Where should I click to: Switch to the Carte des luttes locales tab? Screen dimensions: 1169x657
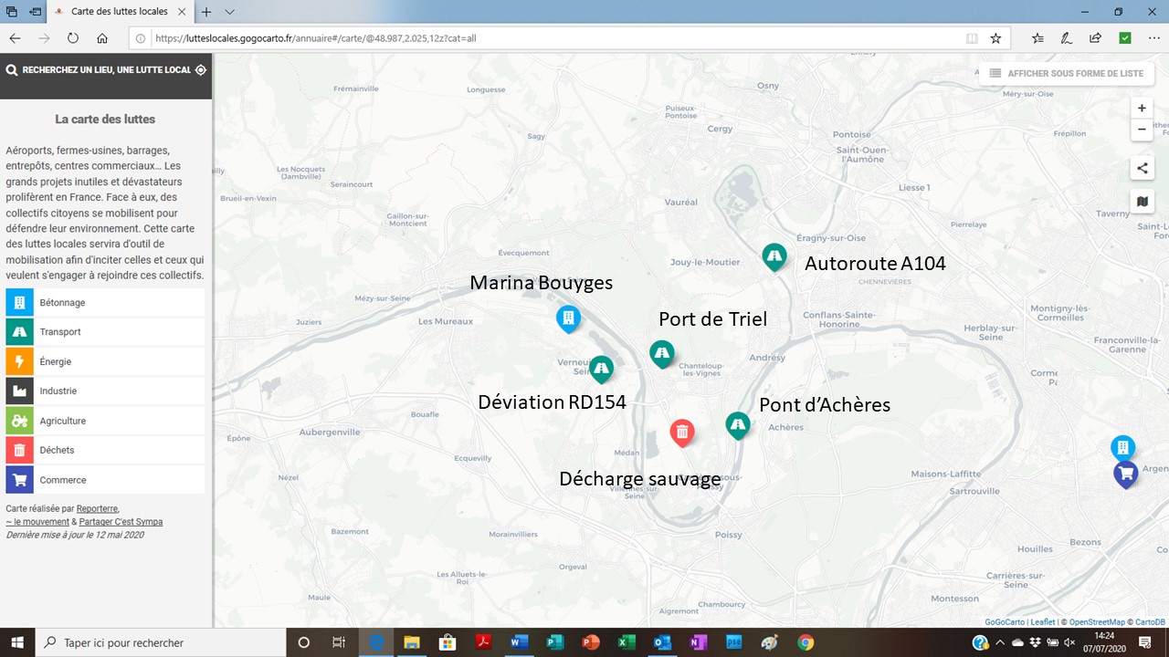119,12
